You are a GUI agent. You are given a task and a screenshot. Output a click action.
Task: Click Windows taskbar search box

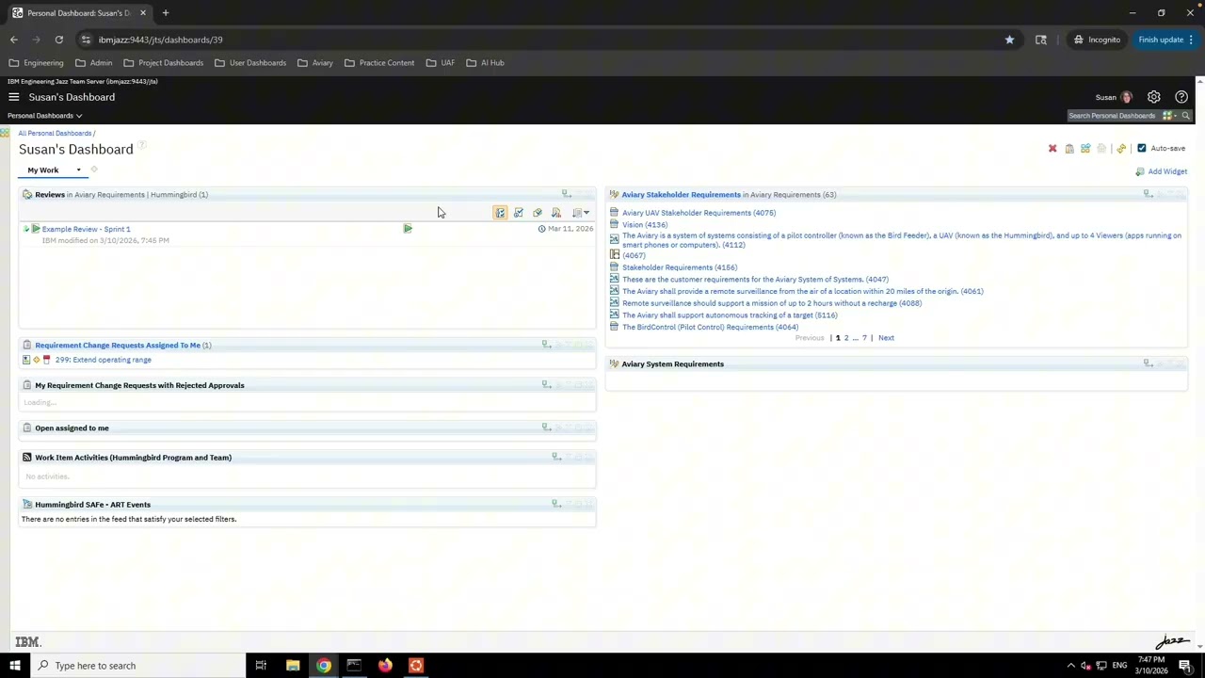(137, 666)
